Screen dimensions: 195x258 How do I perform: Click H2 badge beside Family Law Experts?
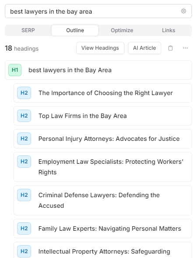pyautogui.click(x=24, y=229)
